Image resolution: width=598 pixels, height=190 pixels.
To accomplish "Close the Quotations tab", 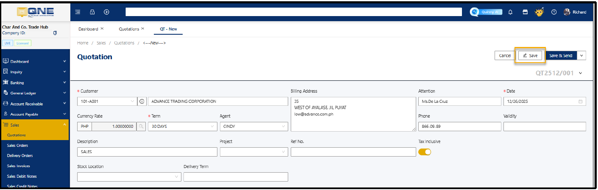I will click(142, 28).
